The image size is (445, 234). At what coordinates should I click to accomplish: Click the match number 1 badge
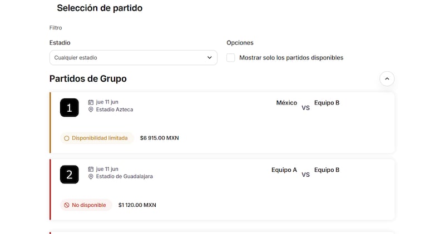[x=69, y=108]
